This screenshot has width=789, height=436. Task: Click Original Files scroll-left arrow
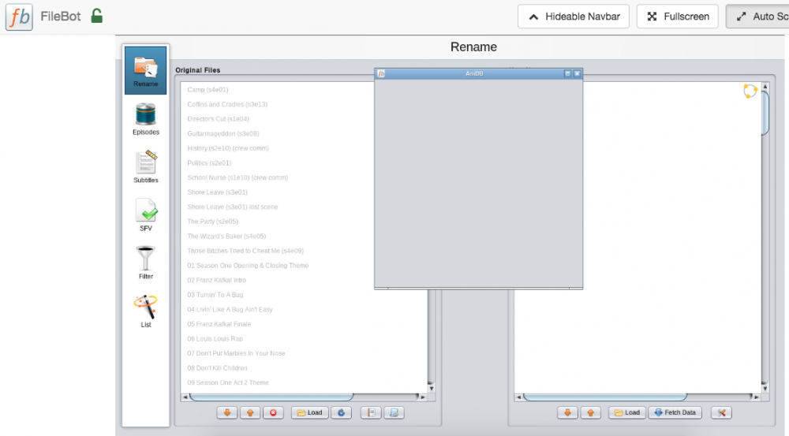tap(185, 397)
